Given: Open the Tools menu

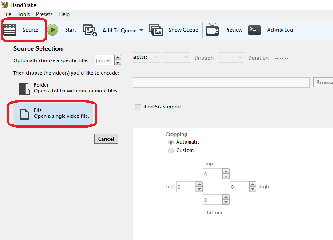Looking at the screenshot, I should tap(24, 14).
